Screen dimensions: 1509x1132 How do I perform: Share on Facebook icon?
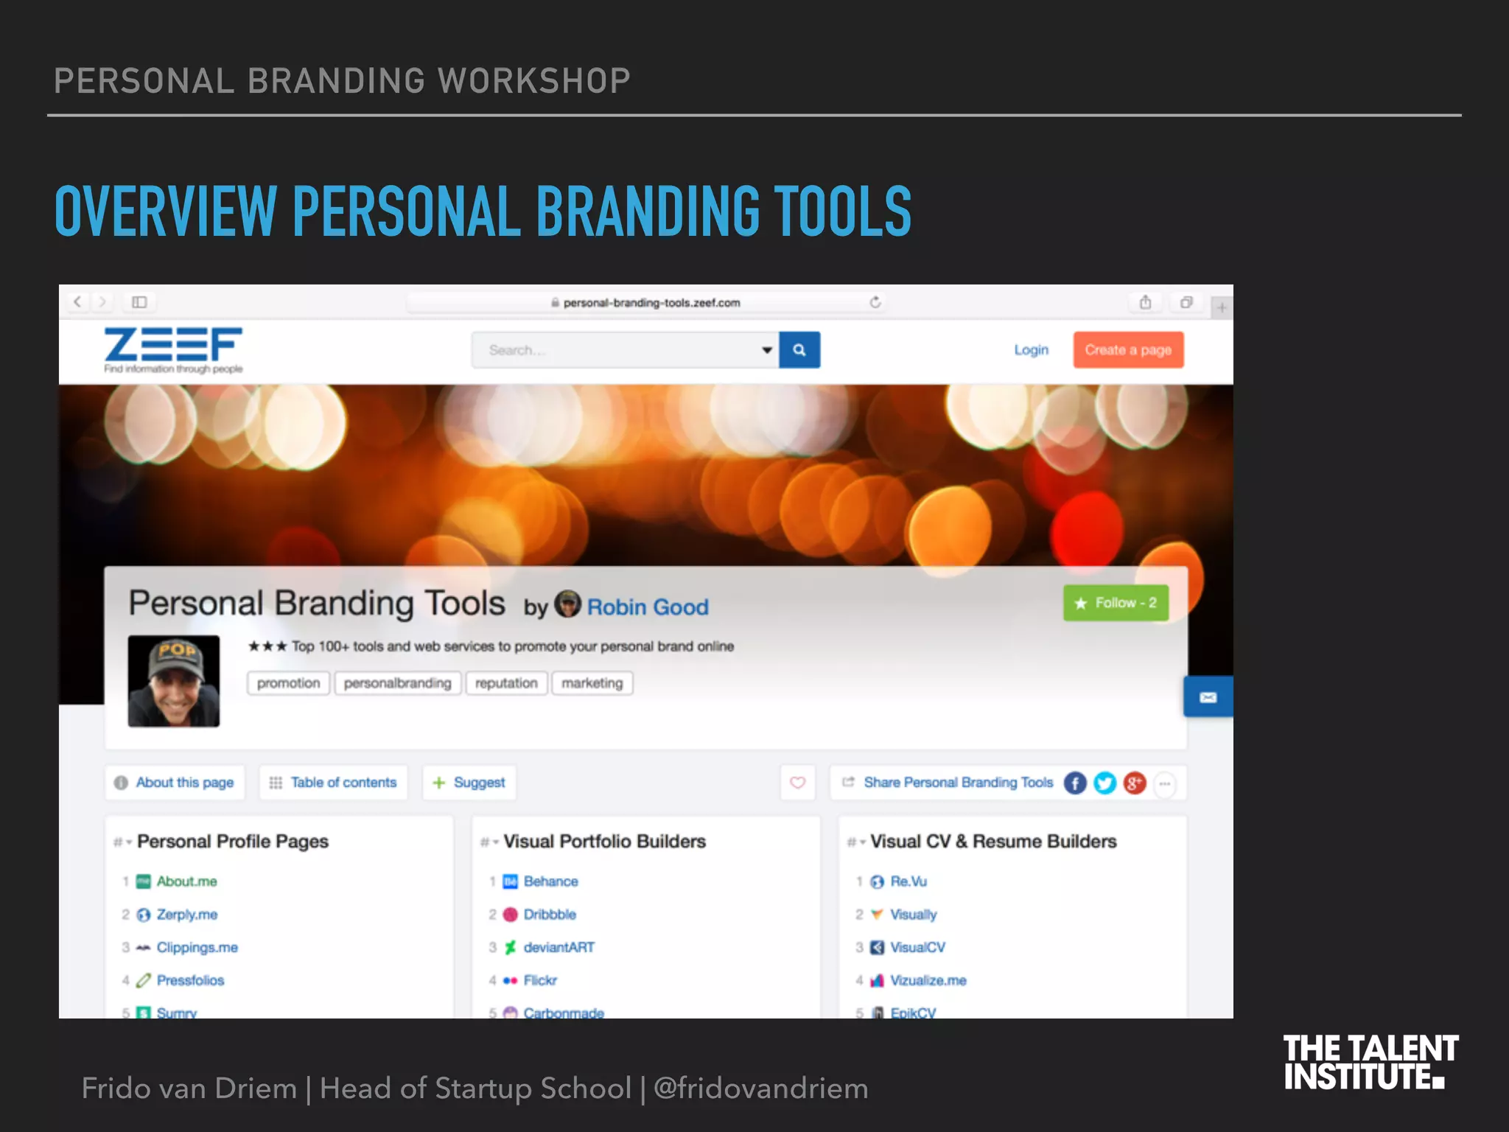point(1075,783)
